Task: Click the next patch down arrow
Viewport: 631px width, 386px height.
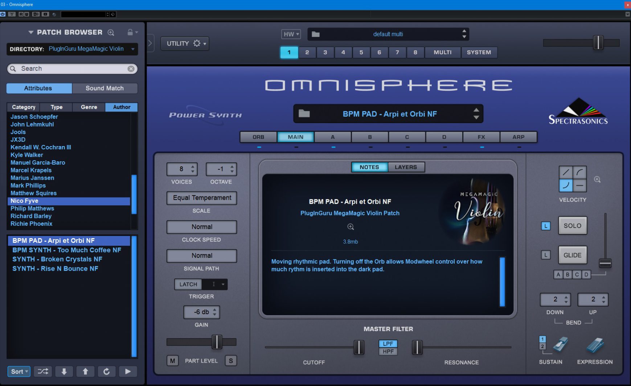Action: point(64,372)
